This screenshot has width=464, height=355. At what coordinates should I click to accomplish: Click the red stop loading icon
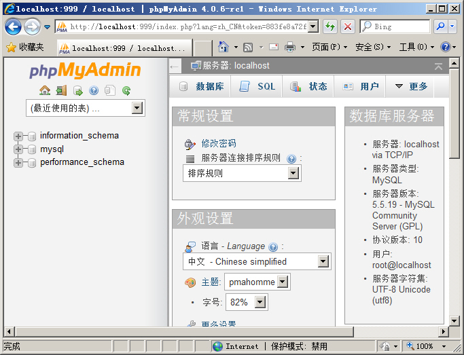pyautogui.click(x=348, y=27)
